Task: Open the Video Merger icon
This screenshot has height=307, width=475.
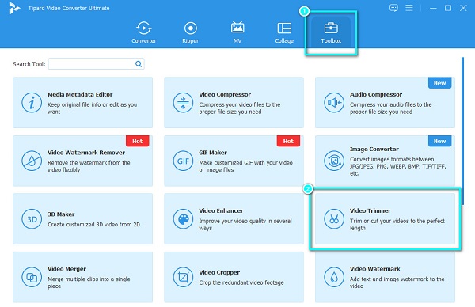Action: (32, 277)
